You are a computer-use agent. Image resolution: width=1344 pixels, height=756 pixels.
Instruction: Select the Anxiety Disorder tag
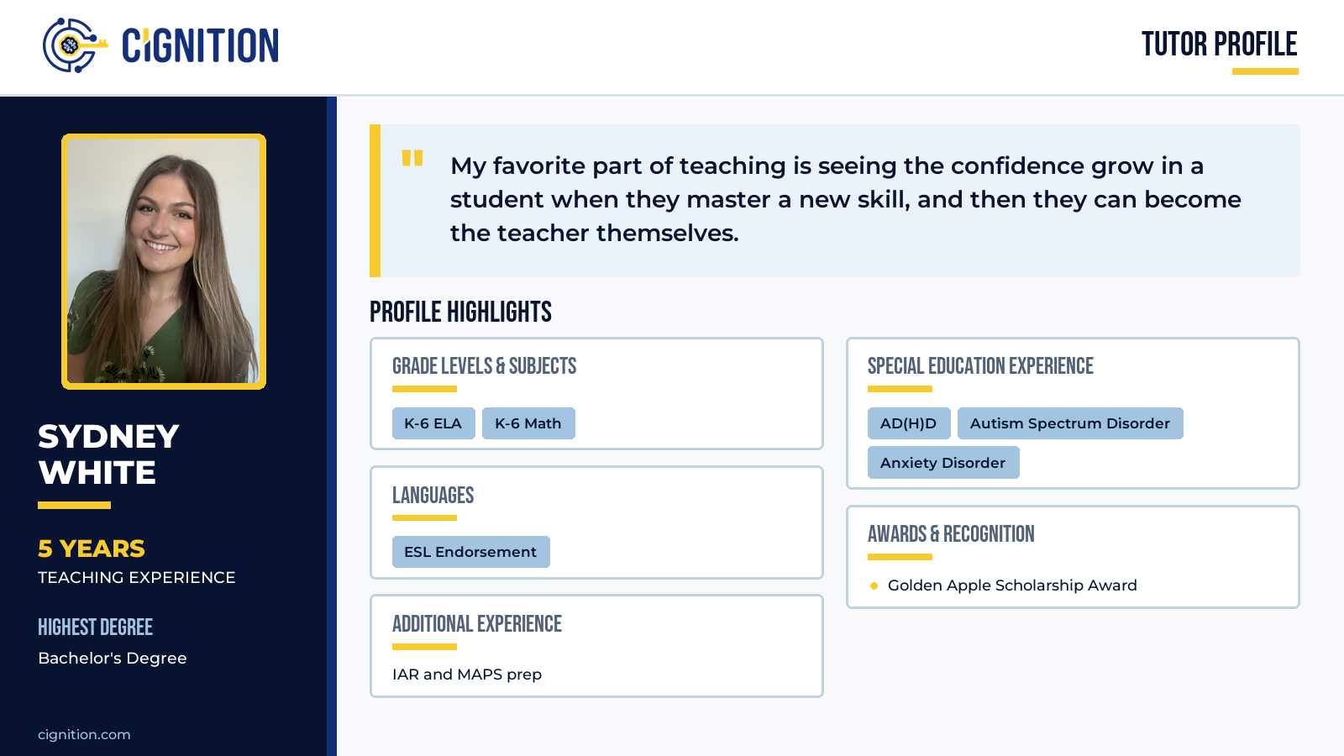(943, 463)
